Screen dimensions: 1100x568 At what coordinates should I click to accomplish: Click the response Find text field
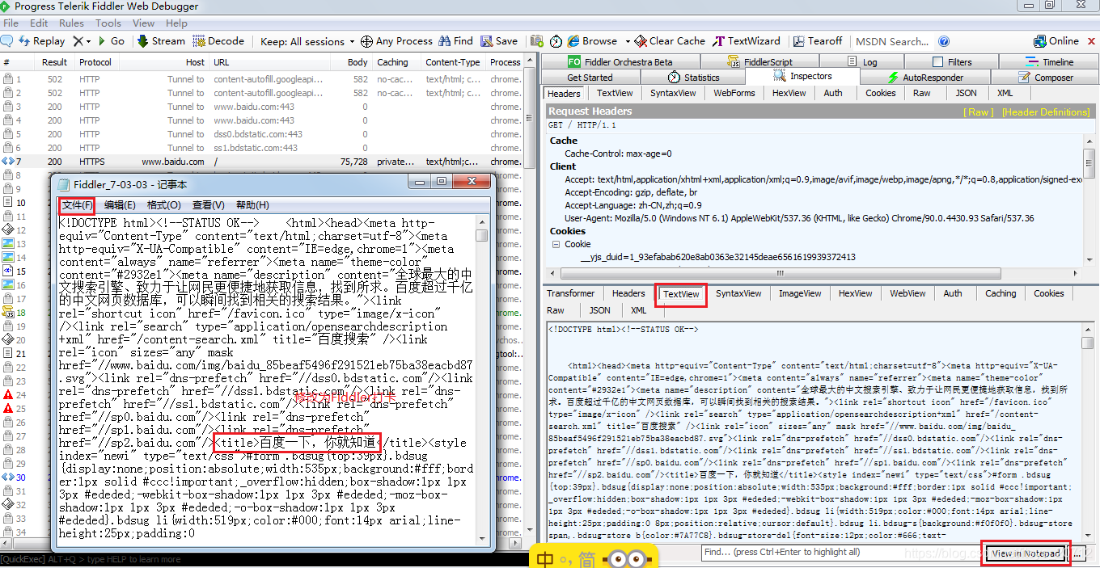click(841, 553)
